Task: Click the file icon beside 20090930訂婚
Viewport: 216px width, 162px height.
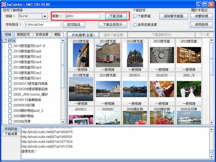Action: (10, 105)
